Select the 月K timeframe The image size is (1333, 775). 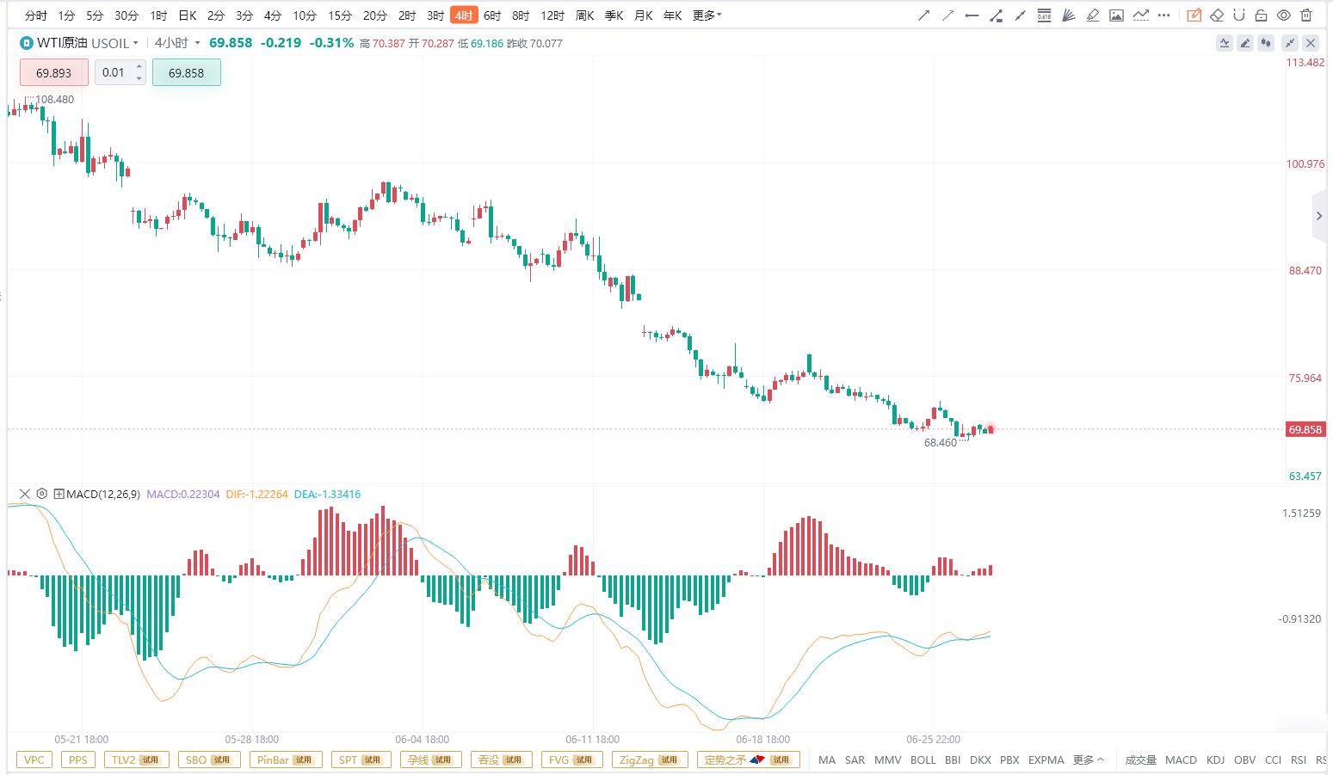tap(643, 15)
